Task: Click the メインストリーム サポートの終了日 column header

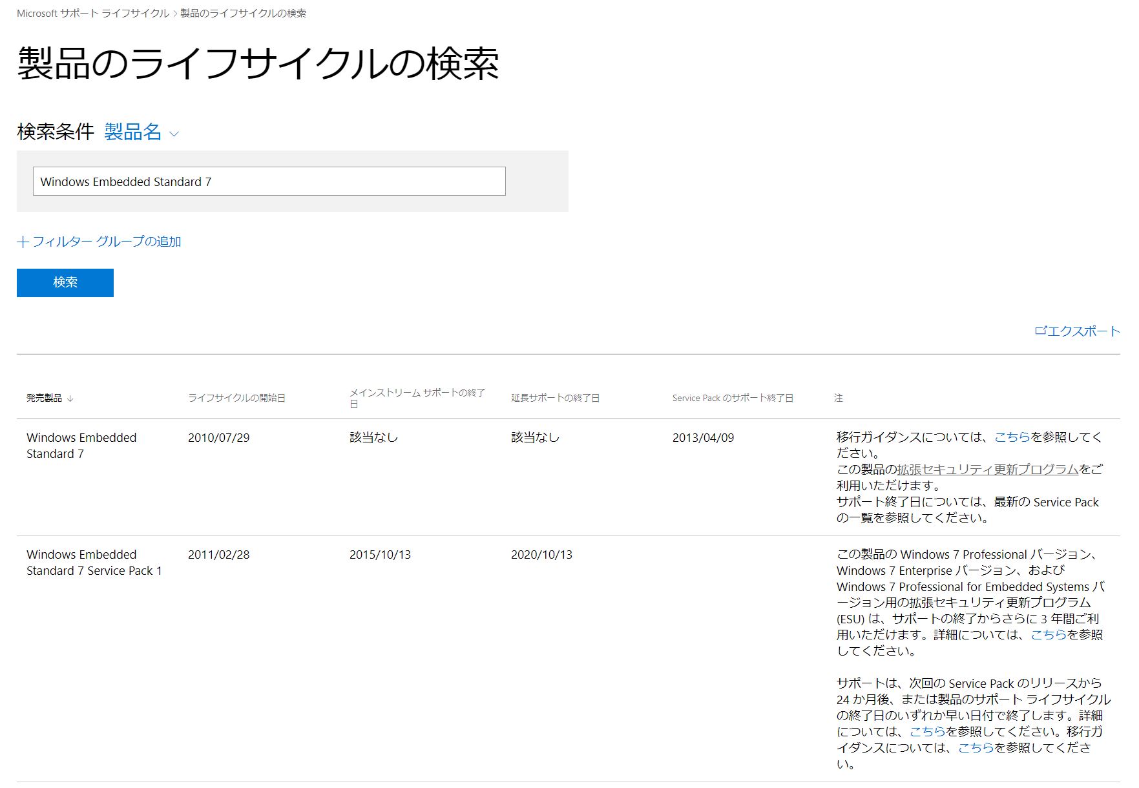Action: click(417, 398)
